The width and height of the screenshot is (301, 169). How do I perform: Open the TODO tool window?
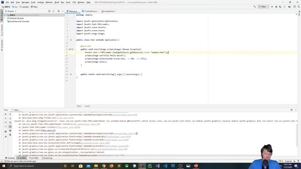point(34,158)
